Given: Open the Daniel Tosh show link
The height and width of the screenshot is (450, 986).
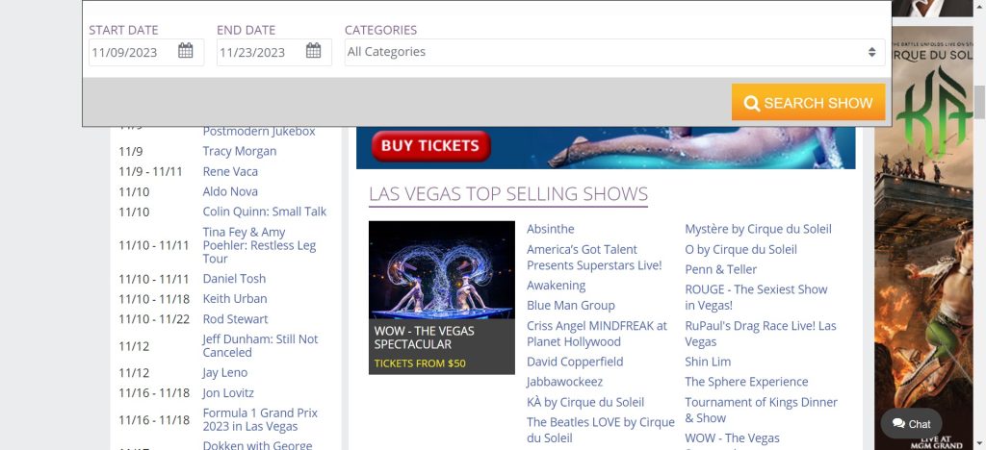Looking at the screenshot, I should [x=234, y=279].
